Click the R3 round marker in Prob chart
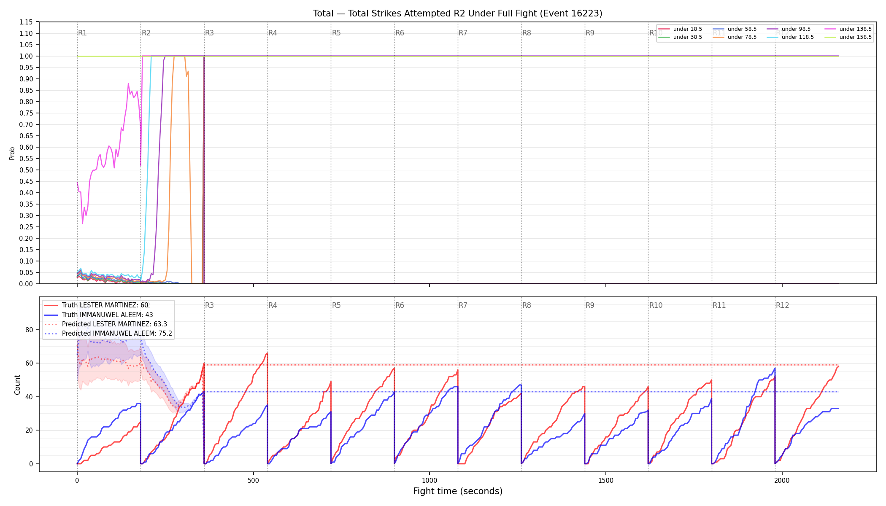The image size is (886, 506). pos(210,33)
